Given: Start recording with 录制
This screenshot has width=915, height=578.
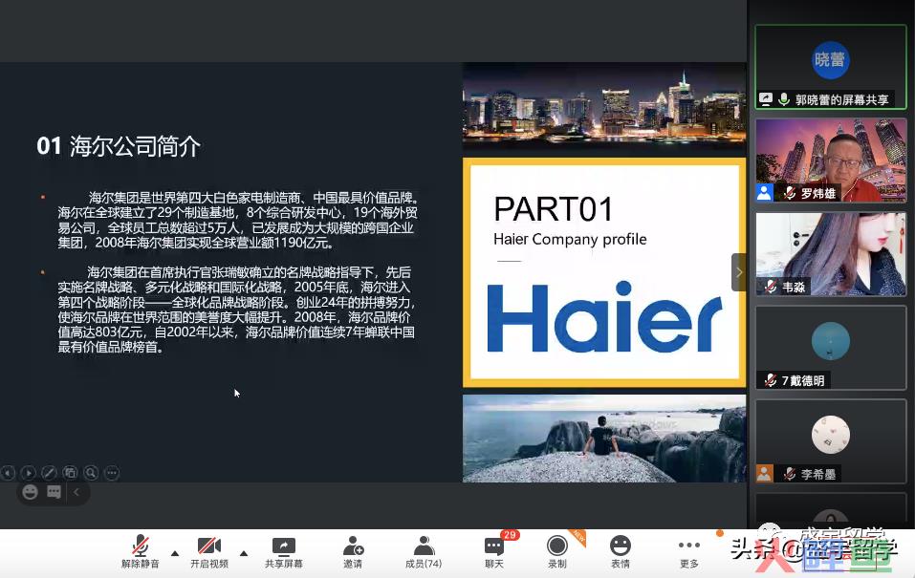Looking at the screenshot, I should [x=557, y=552].
